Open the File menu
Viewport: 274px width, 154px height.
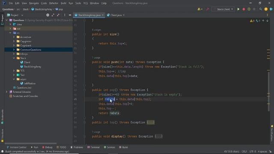pyautogui.click(x=11, y=3)
